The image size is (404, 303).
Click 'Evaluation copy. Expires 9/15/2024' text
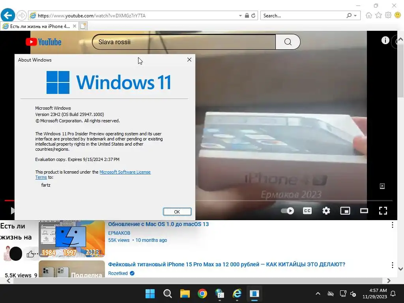77,159
